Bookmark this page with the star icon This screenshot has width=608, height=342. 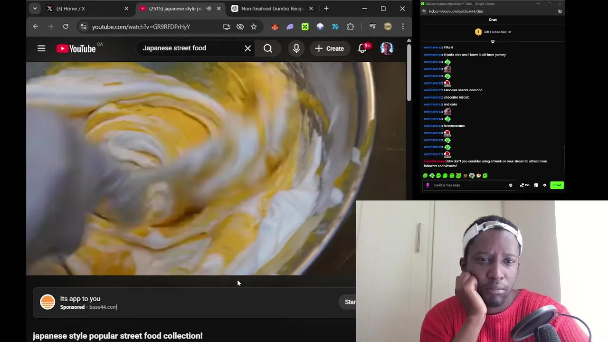(x=254, y=27)
